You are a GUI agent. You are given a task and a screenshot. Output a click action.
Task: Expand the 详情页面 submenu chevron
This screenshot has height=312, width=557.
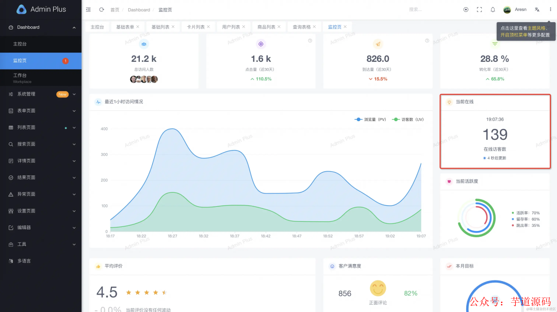point(74,161)
